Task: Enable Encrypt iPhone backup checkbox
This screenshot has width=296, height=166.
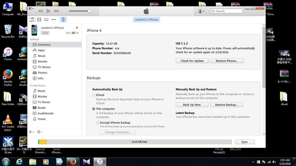Action: coord(98,123)
